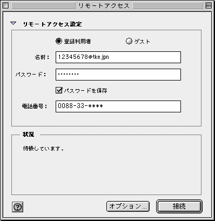
Task: Click the window close box
Action: 6,6
